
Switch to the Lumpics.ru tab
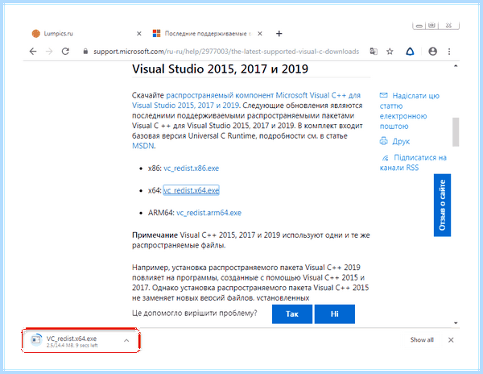coord(83,34)
